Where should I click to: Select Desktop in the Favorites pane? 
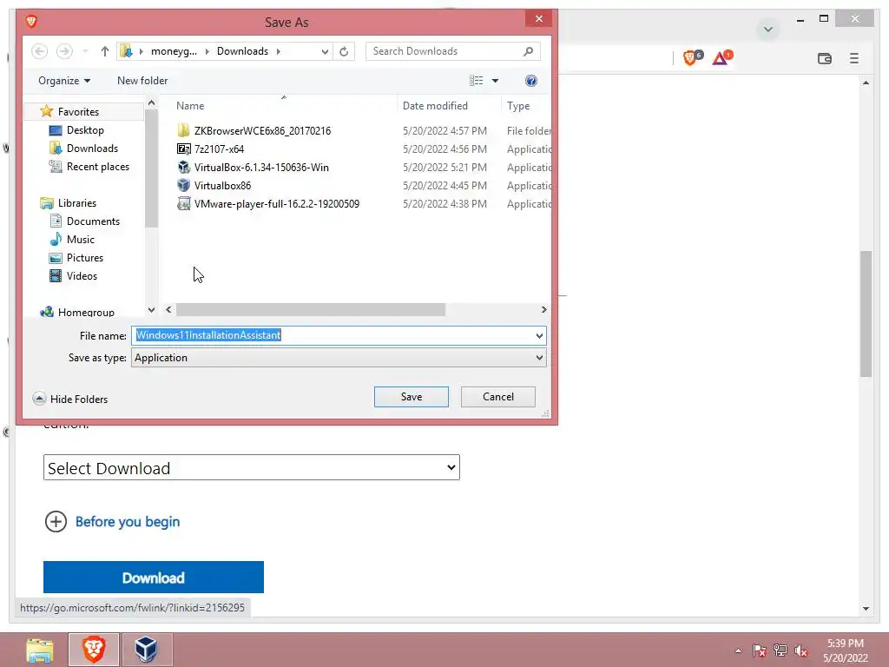coord(85,130)
